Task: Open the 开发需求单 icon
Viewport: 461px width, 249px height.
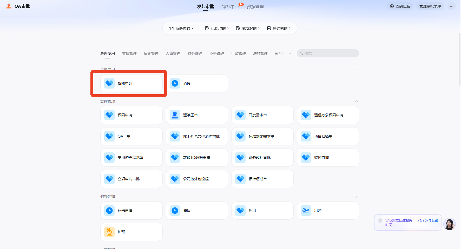Action: (x=240, y=115)
